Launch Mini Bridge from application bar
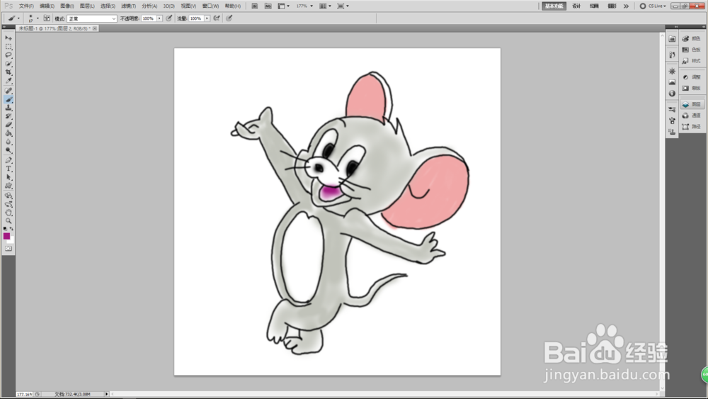The image size is (708, 399). 268,6
